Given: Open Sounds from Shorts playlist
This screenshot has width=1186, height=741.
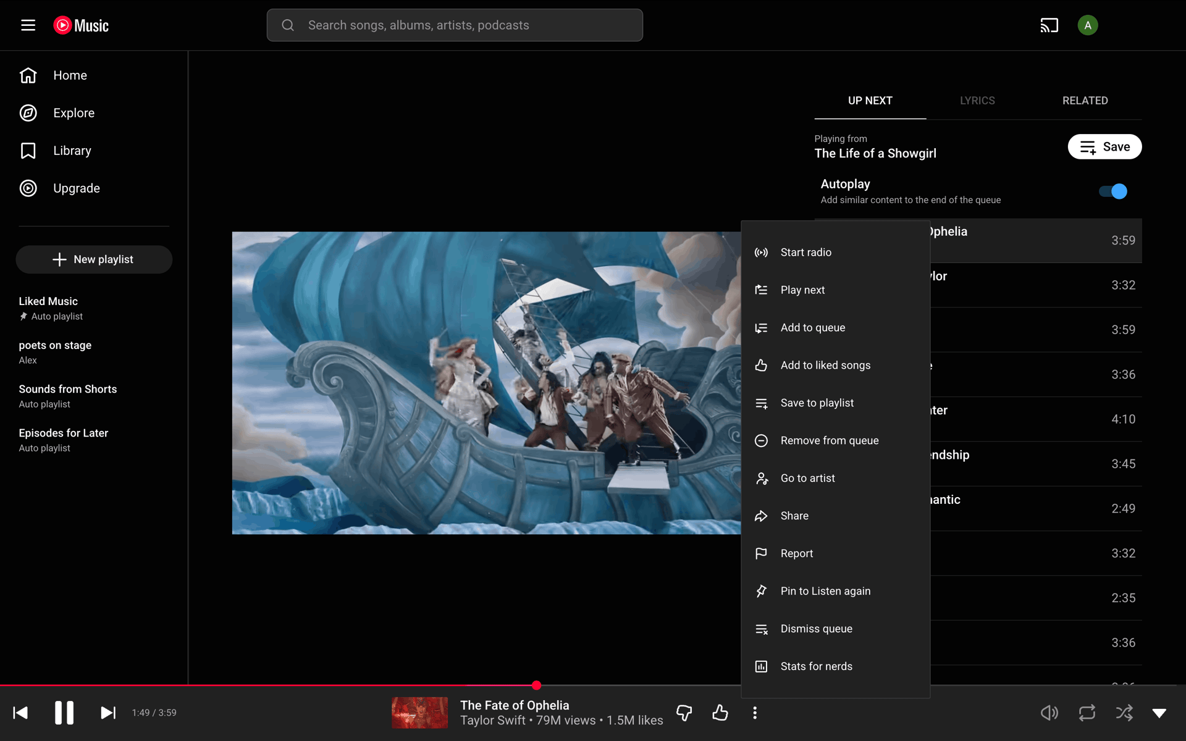Looking at the screenshot, I should pos(94,396).
